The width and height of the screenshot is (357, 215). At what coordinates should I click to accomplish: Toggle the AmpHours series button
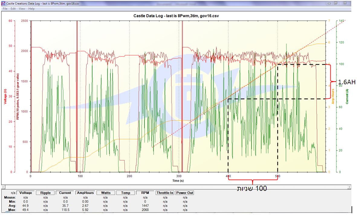(85, 193)
